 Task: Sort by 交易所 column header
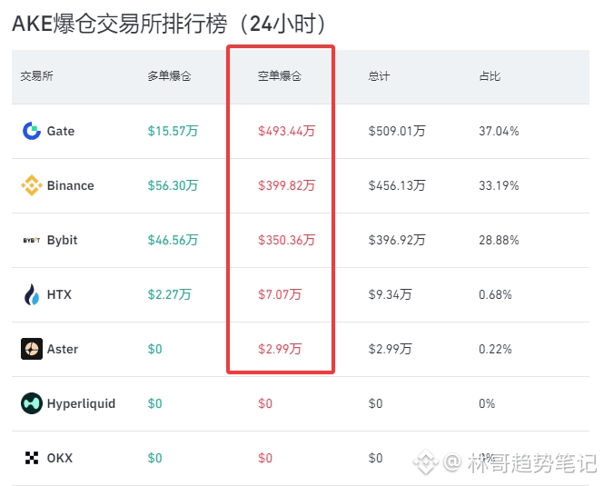[36, 76]
